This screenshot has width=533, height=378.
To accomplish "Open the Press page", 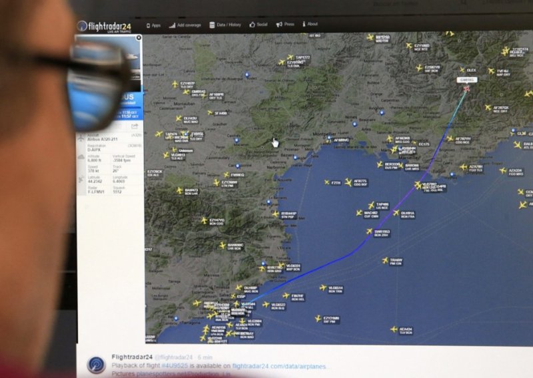I will click(x=285, y=24).
